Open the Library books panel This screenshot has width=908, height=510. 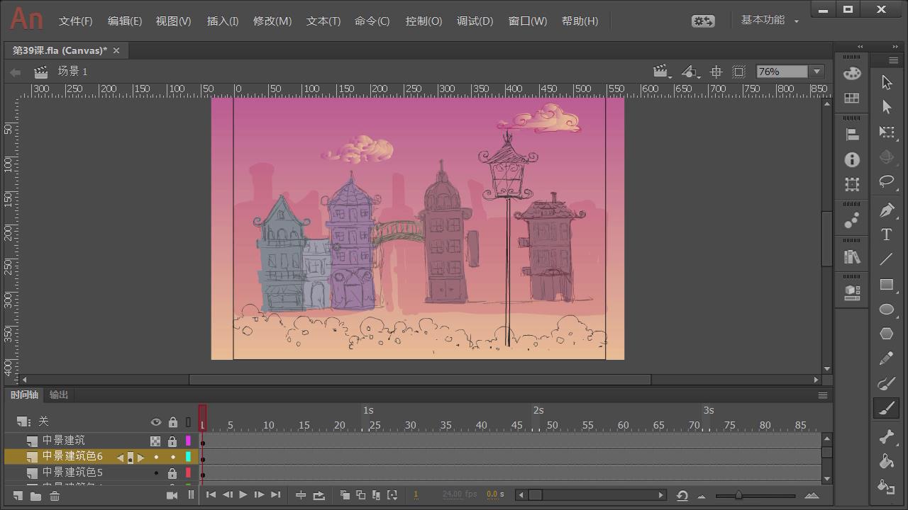click(852, 258)
